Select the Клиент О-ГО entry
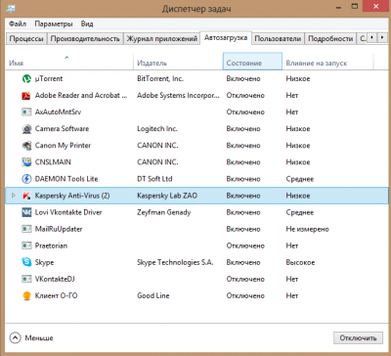 point(57,295)
